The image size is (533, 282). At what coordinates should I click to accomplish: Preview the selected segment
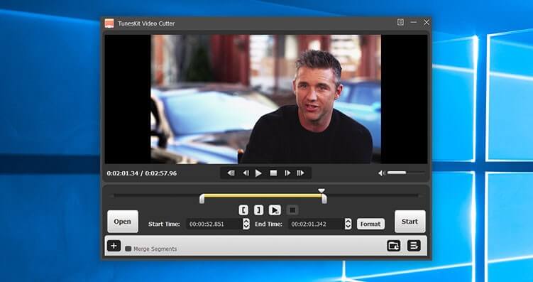click(x=275, y=210)
